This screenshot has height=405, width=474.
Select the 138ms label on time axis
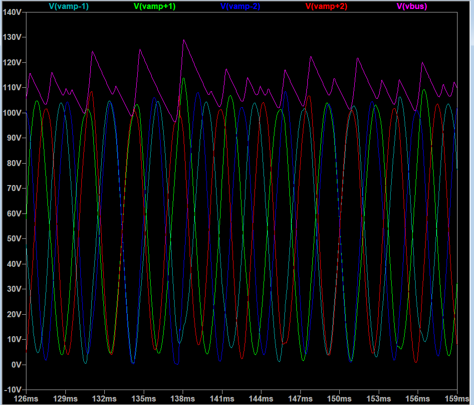[183, 399]
